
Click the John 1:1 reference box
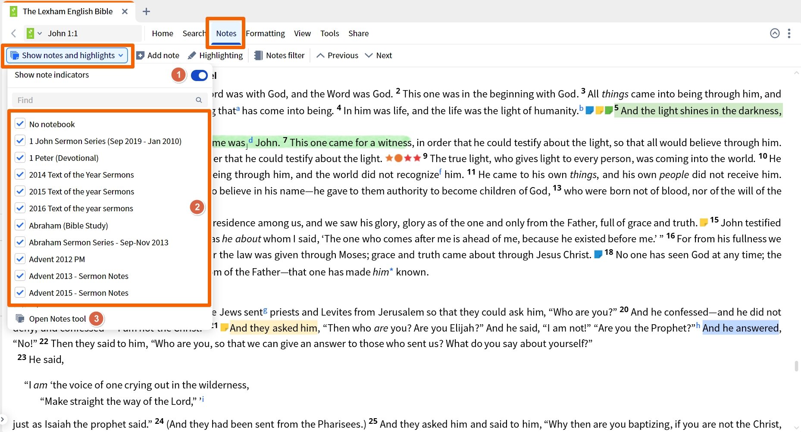click(x=93, y=33)
